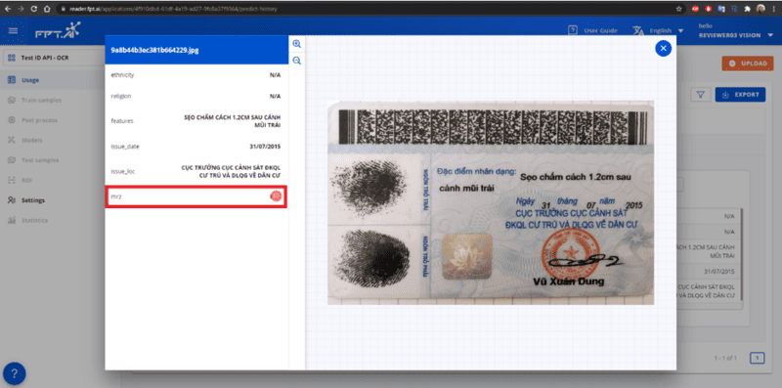Open the hamburger navigation menu
Viewport: 782px width, 388px height.
click(x=13, y=31)
